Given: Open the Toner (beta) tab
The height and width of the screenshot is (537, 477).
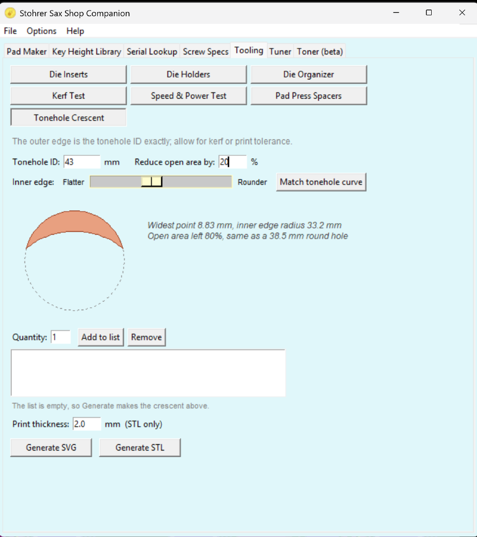Looking at the screenshot, I should (x=320, y=52).
